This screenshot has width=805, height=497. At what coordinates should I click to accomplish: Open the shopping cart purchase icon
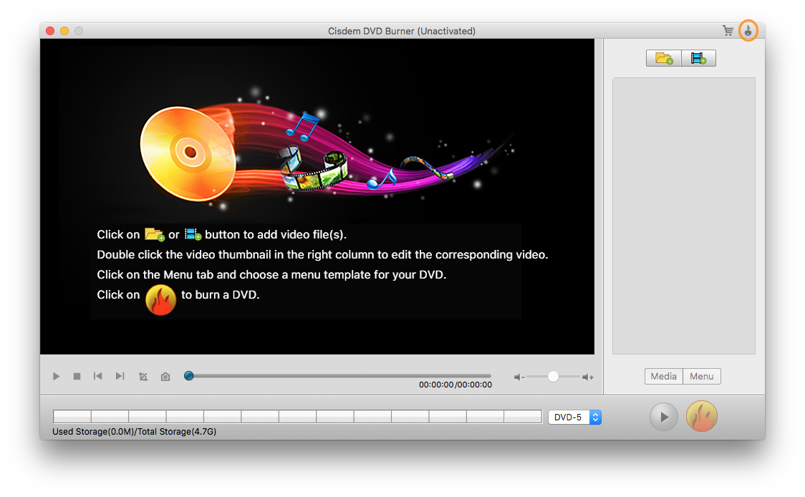[x=728, y=31]
